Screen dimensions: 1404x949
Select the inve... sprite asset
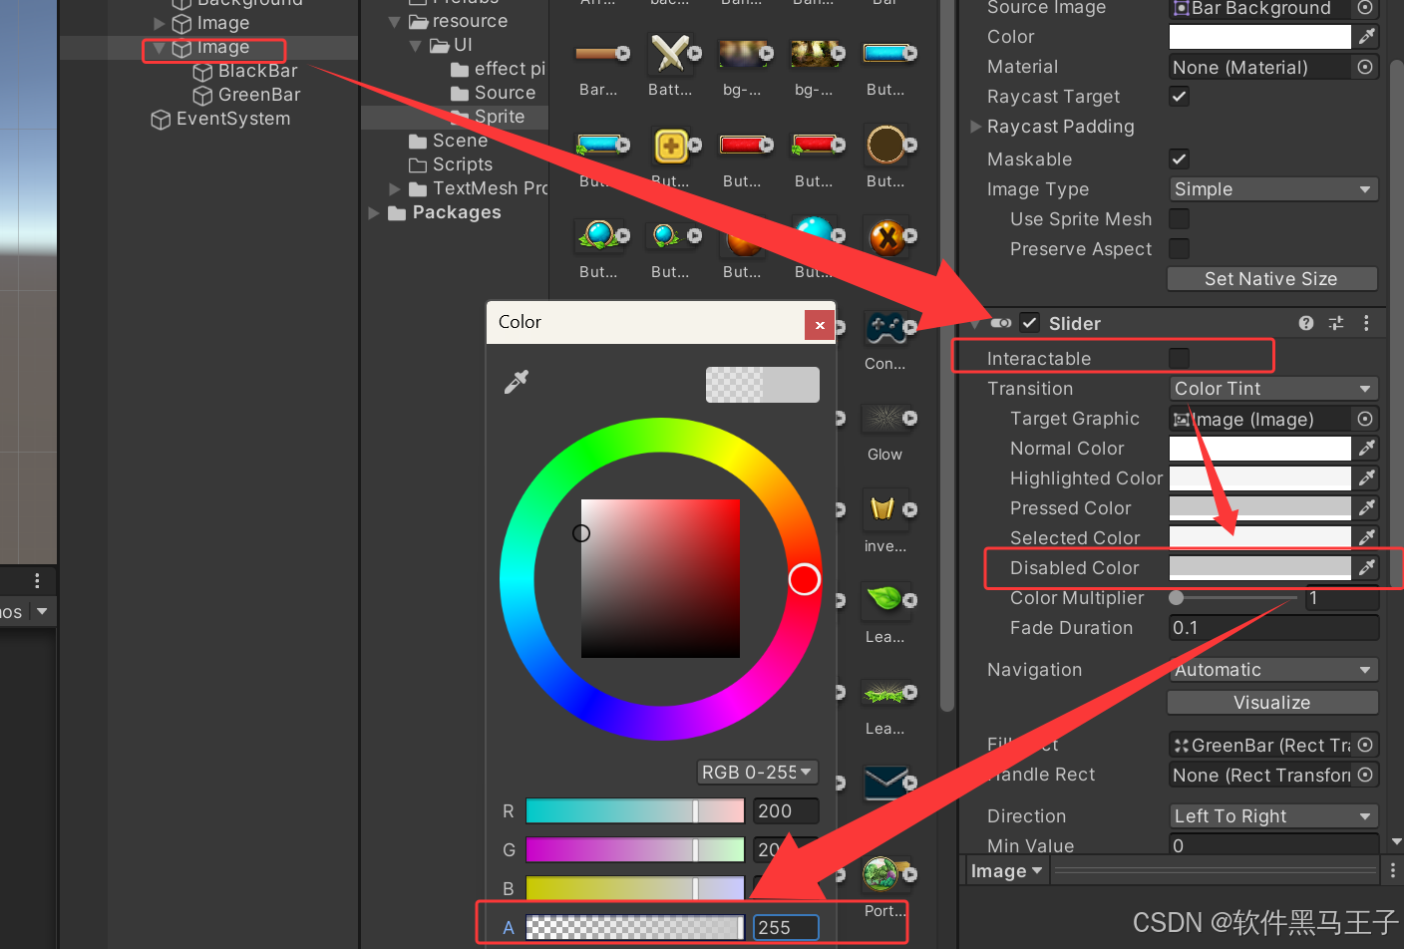[x=883, y=509]
